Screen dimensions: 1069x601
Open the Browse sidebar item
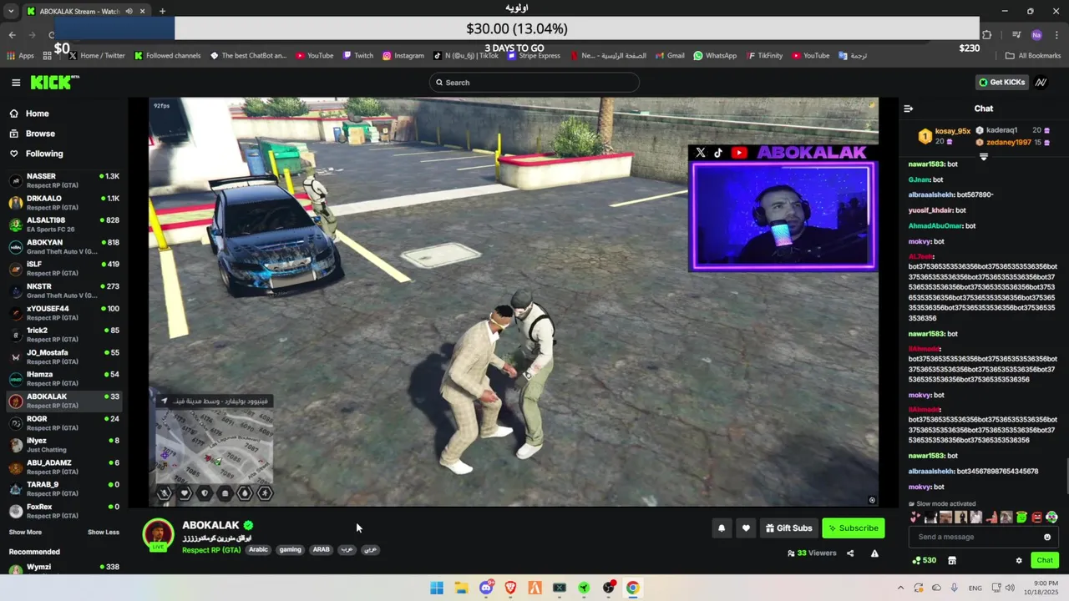click(64, 134)
